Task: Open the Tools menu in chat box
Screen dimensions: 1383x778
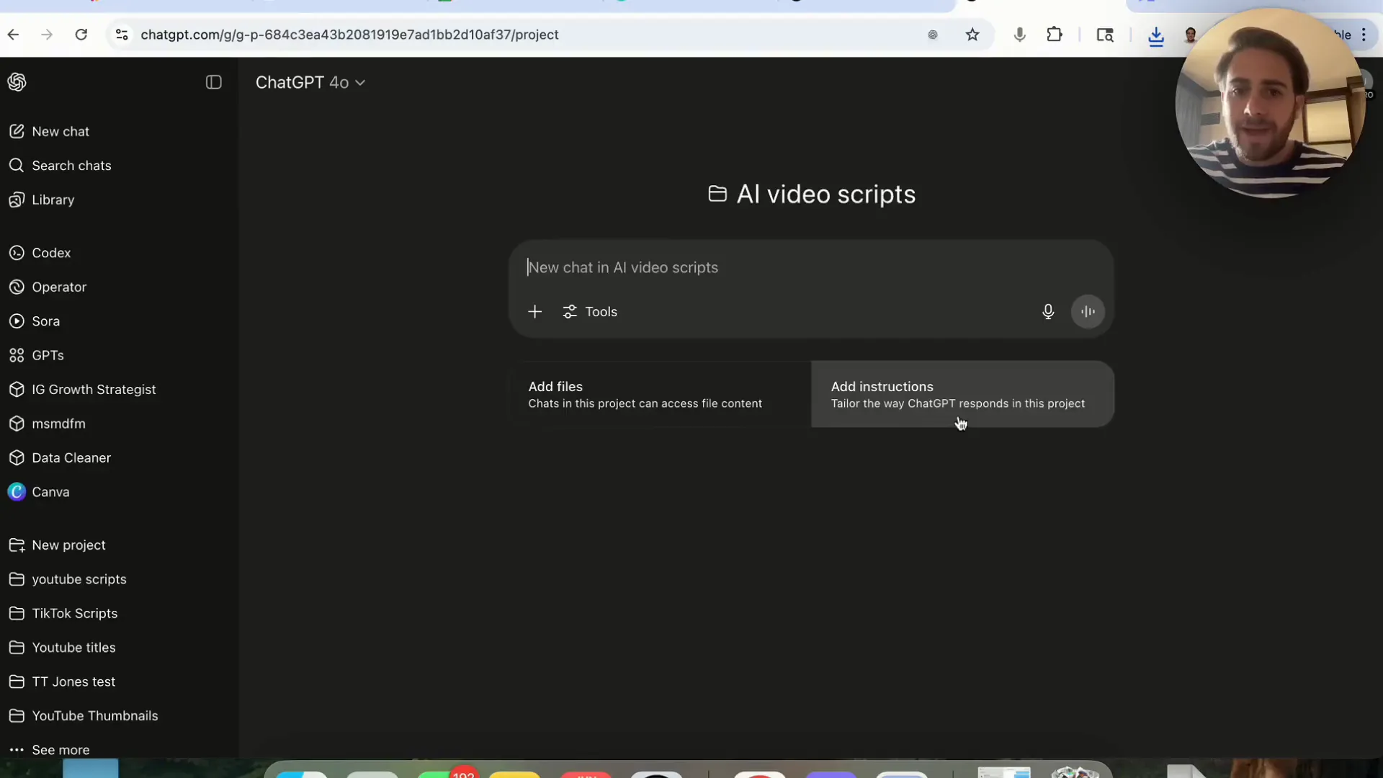Action: click(x=590, y=312)
